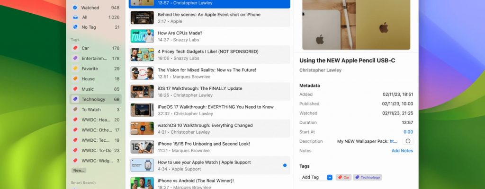The height and width of the screenshot is (189, 485).
Task: Open the Add Tag dropdown
Action: coord(316,177)
